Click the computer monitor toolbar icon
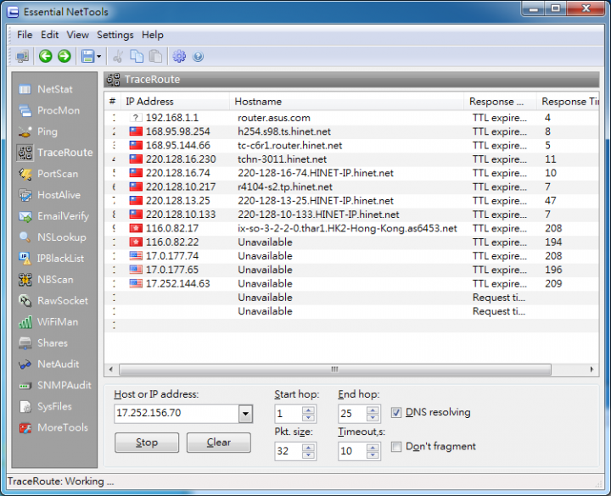 coord(22,57)
